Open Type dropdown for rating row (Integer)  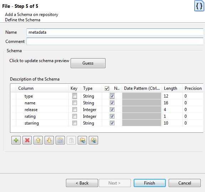[91, 116]
